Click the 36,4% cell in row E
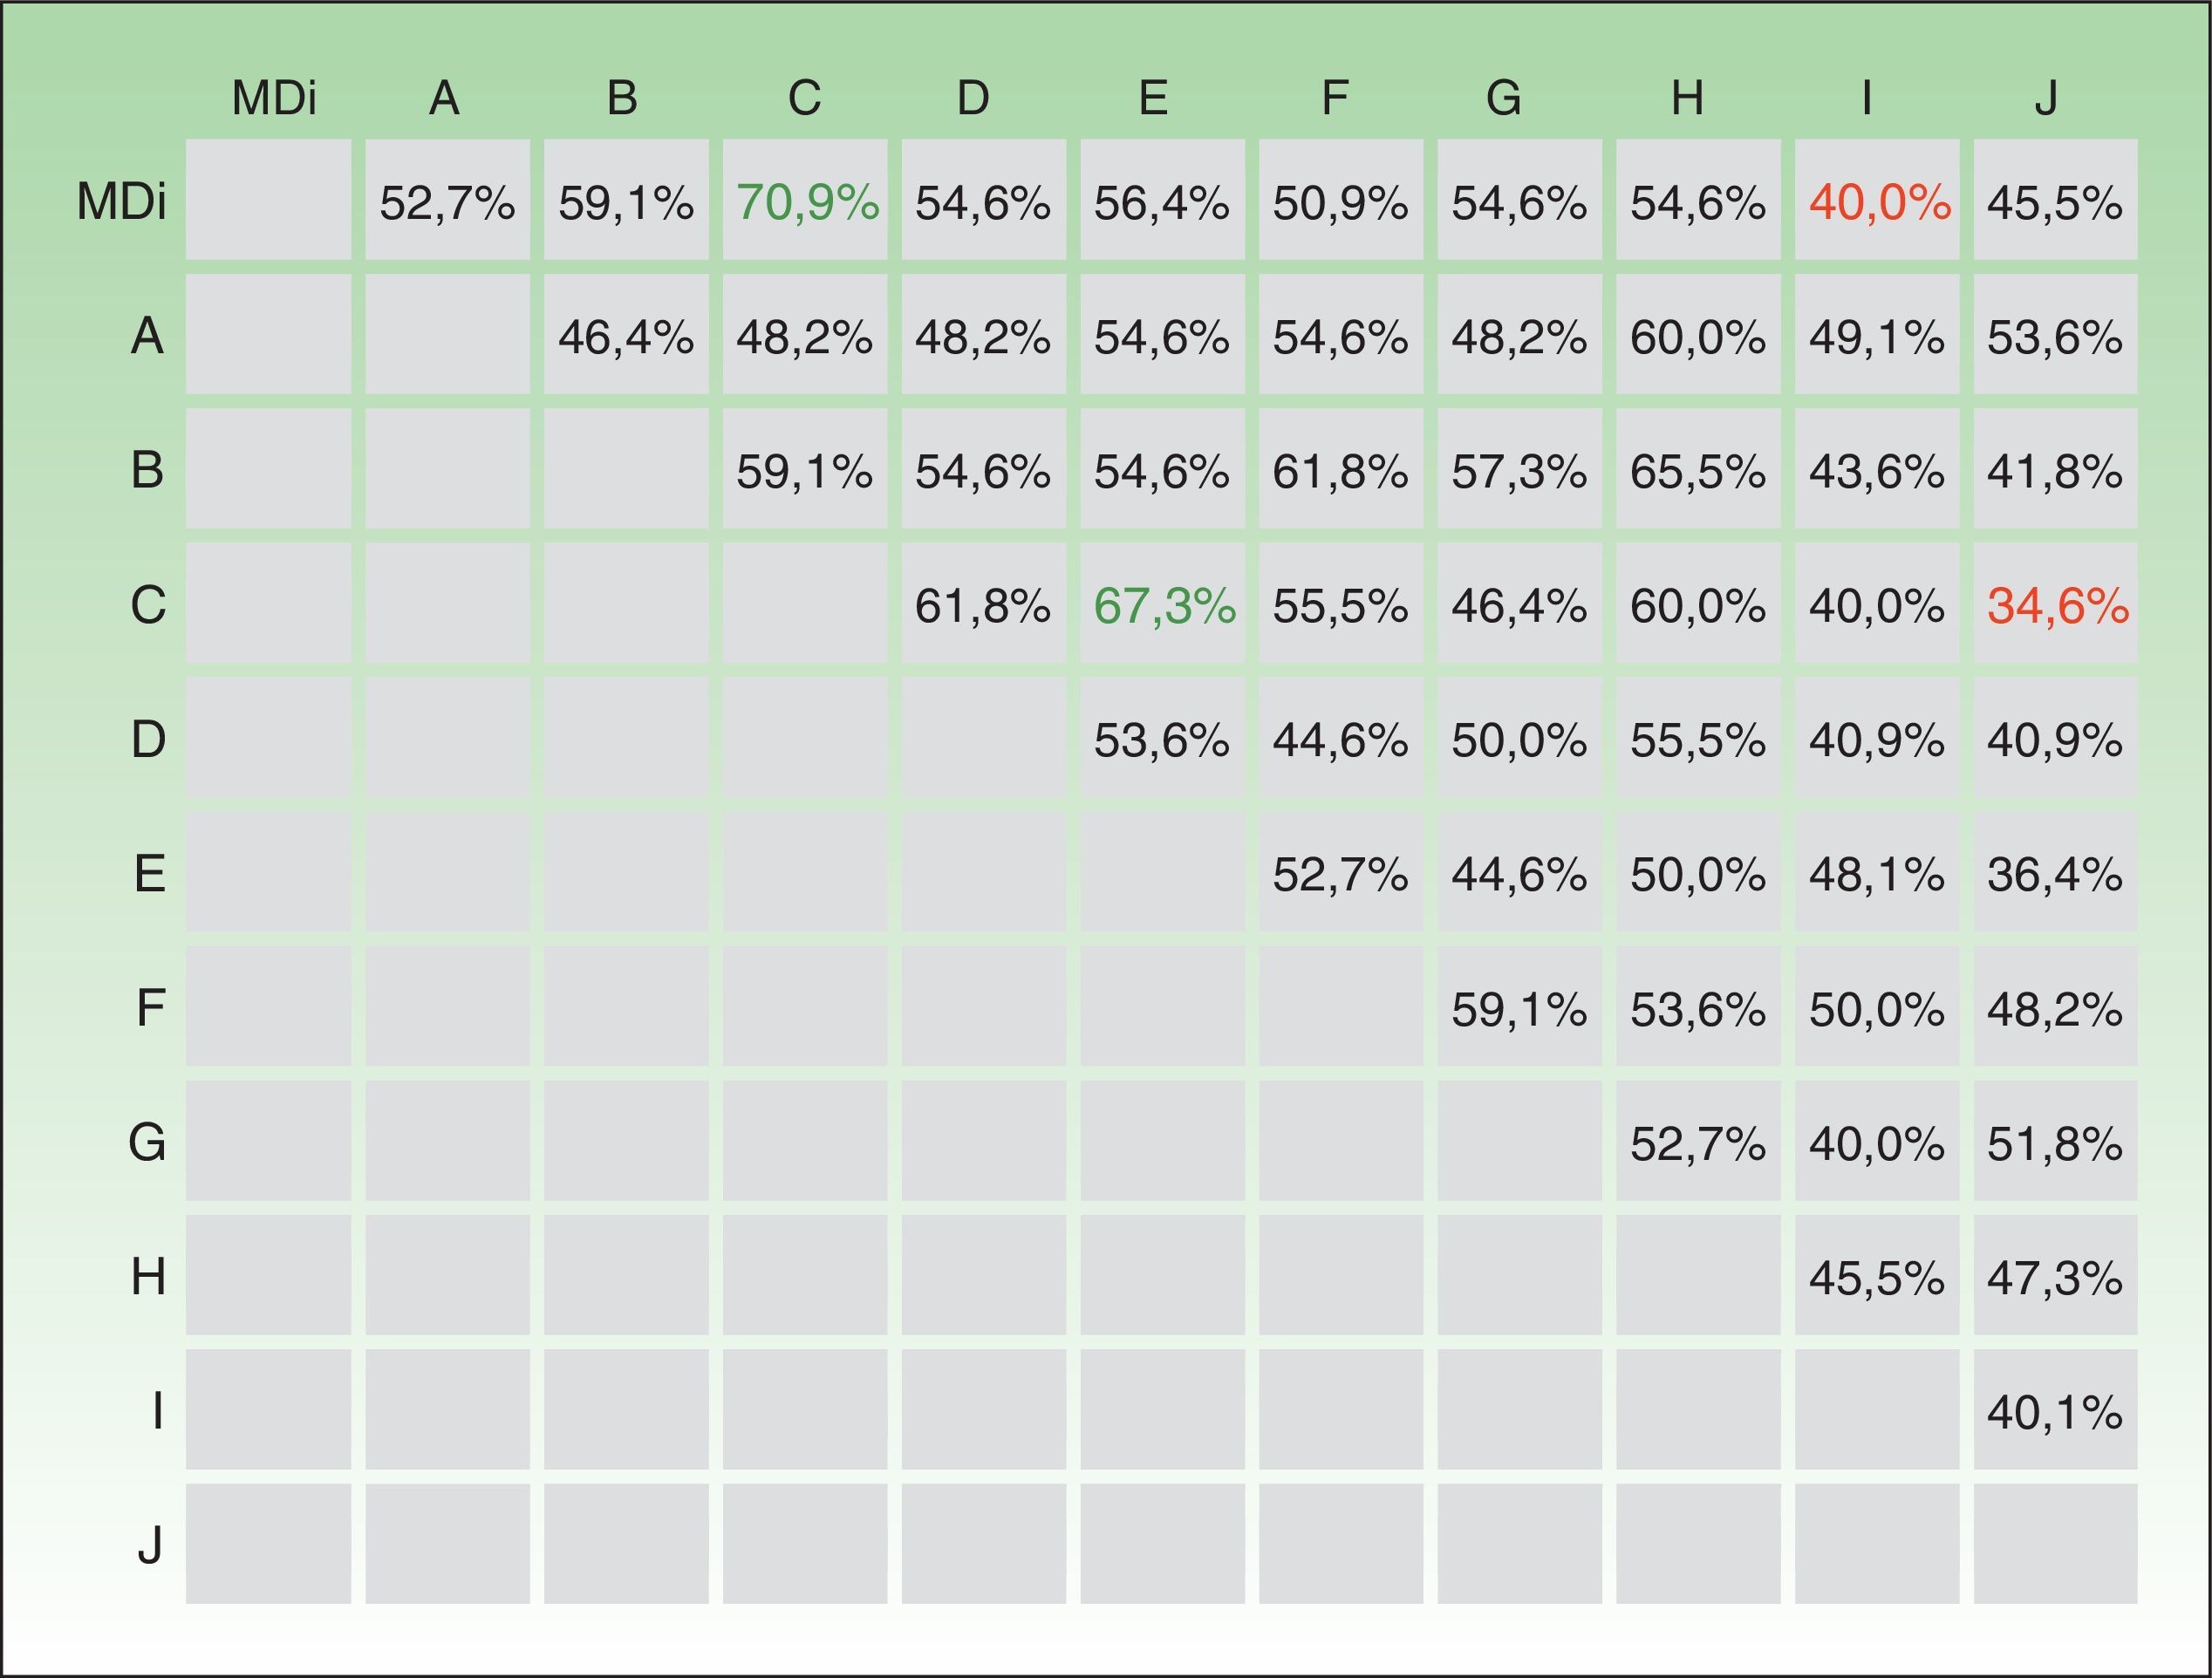This screenshot has height=1678, width=2212. click(2054, 874)
